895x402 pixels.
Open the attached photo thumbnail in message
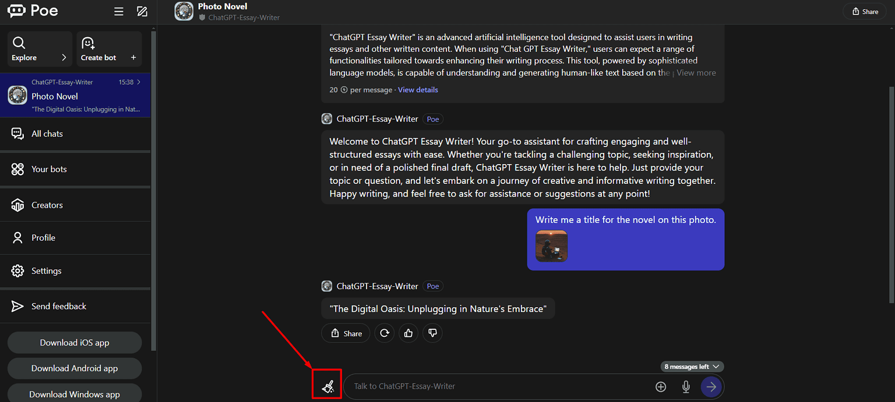[551, 246]
